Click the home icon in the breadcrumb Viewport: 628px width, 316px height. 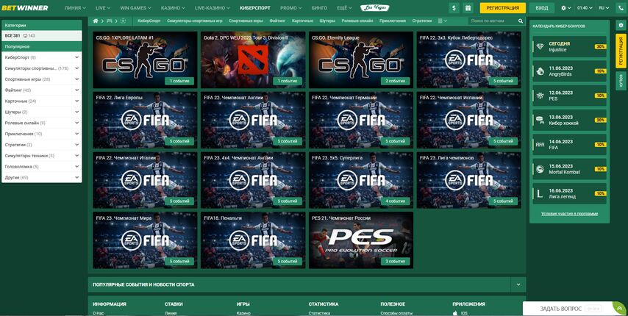coord(96,21)
